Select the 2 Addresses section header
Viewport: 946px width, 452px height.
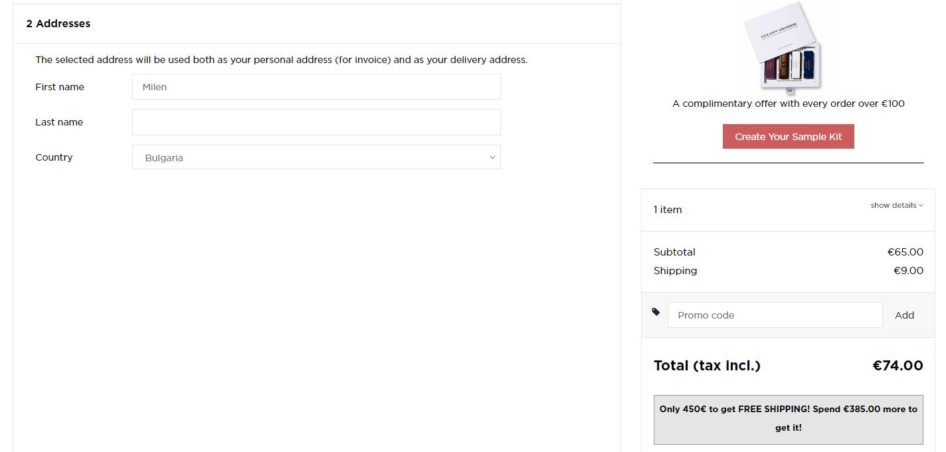click(x=58, y=24)
